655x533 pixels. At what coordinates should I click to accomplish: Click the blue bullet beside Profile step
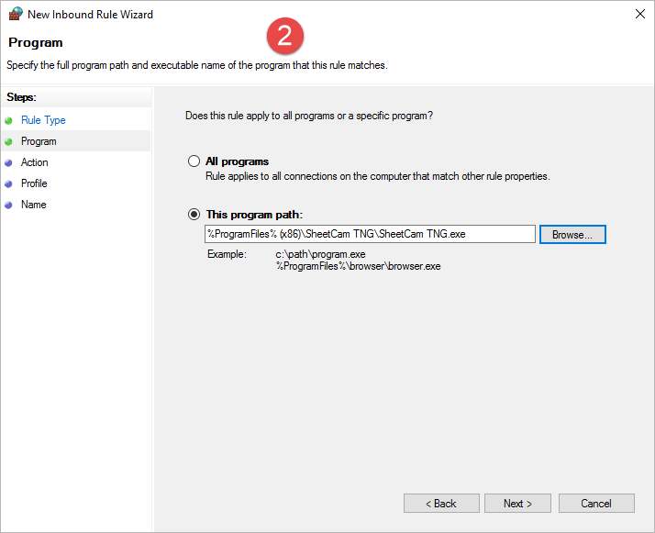(x=9, y=183)
